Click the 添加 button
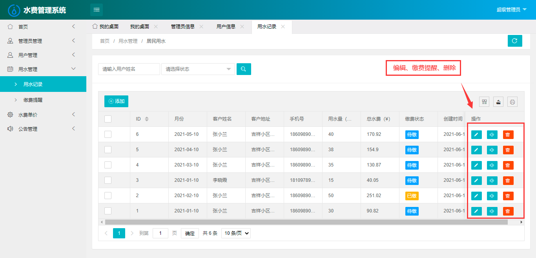 pyautogui.click(x=116, y=101)
